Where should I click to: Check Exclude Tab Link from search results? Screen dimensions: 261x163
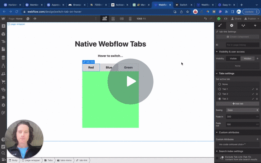tap(217, 158)
